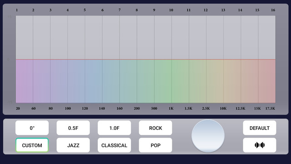This screenshot has height=164, width=291.
Task: Click the speaker sound icon button
Action: (260, 145)
